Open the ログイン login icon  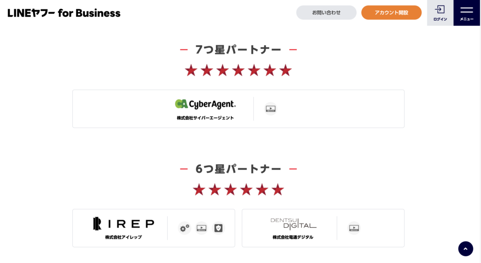(x=440, y=13)
